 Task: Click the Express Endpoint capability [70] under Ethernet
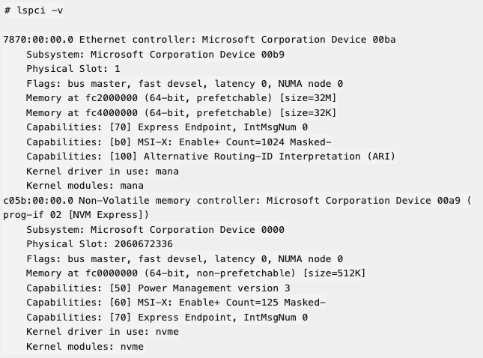coord(166,127)
